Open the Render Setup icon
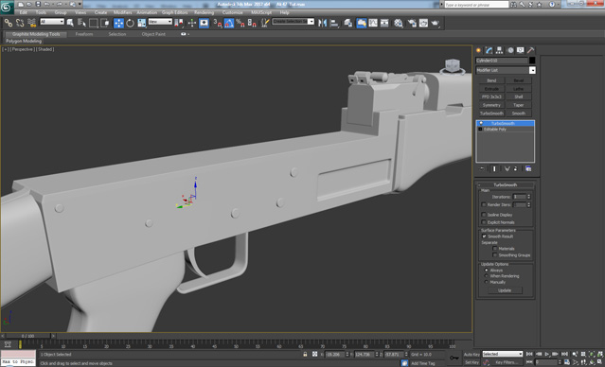This screenshot has width=605, height=367. pyautogui.click(x=412, y=23)
